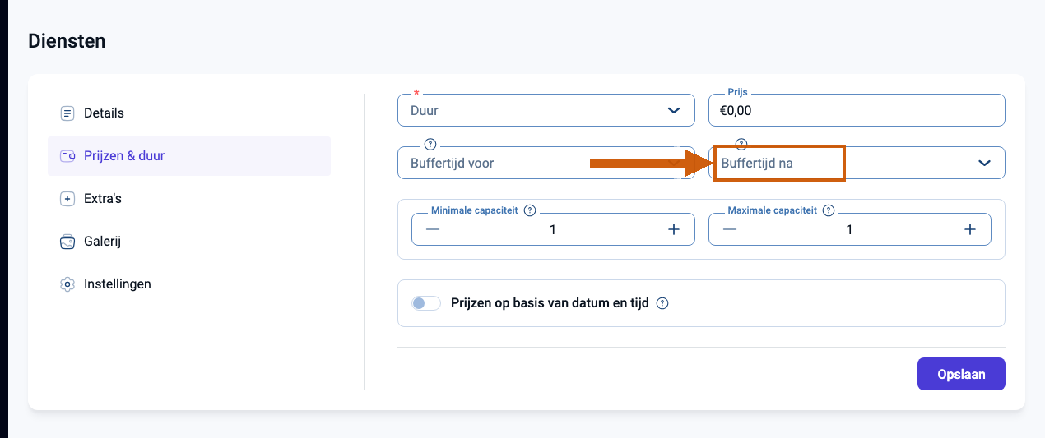Show Maximale capaciteit help icon
The width and height of the screenshot is (1045, 438).
pyautogui.click(x=829, y=210)
